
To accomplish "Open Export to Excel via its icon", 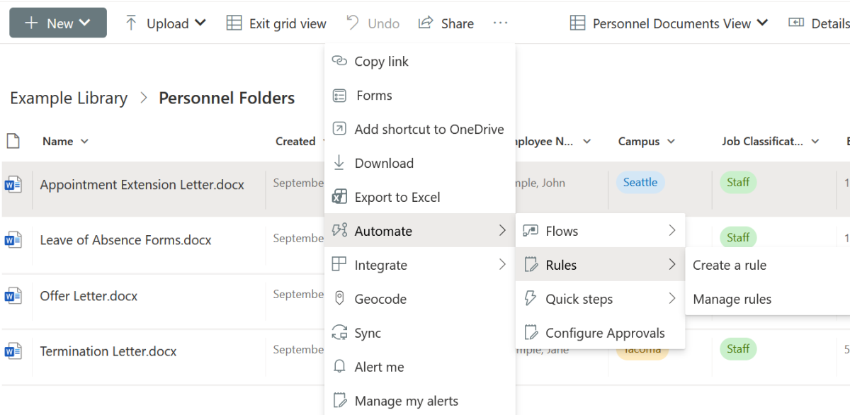I will 341,197.
